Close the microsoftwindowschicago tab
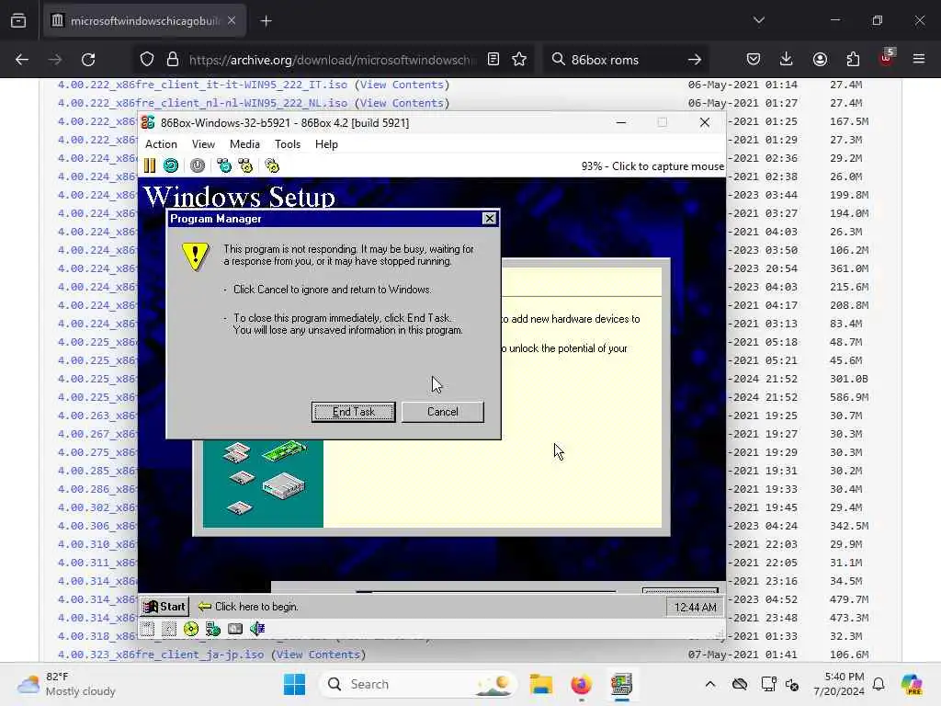The image size is (941, 706). (x=232, y=20)
